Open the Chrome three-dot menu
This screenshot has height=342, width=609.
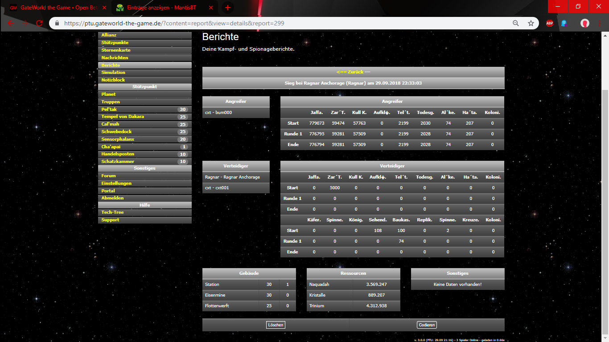click(x=599, y=23)
